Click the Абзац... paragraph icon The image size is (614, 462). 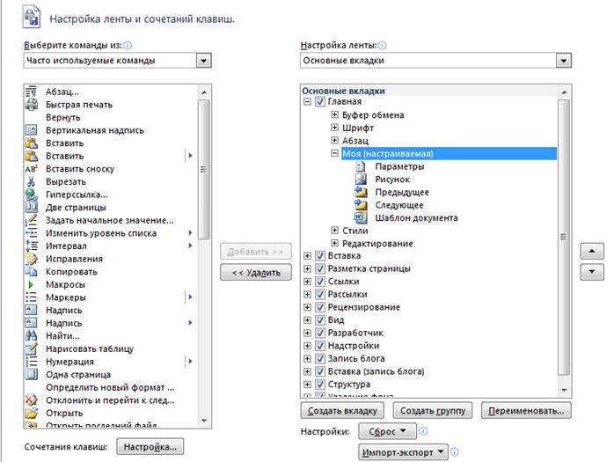pos(31,92)
